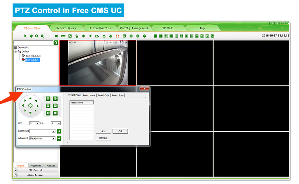The height and width of the screenshot is (184, 299).
Task: Click the microphone talk icon in toolbar
Action: pos(76,36)
